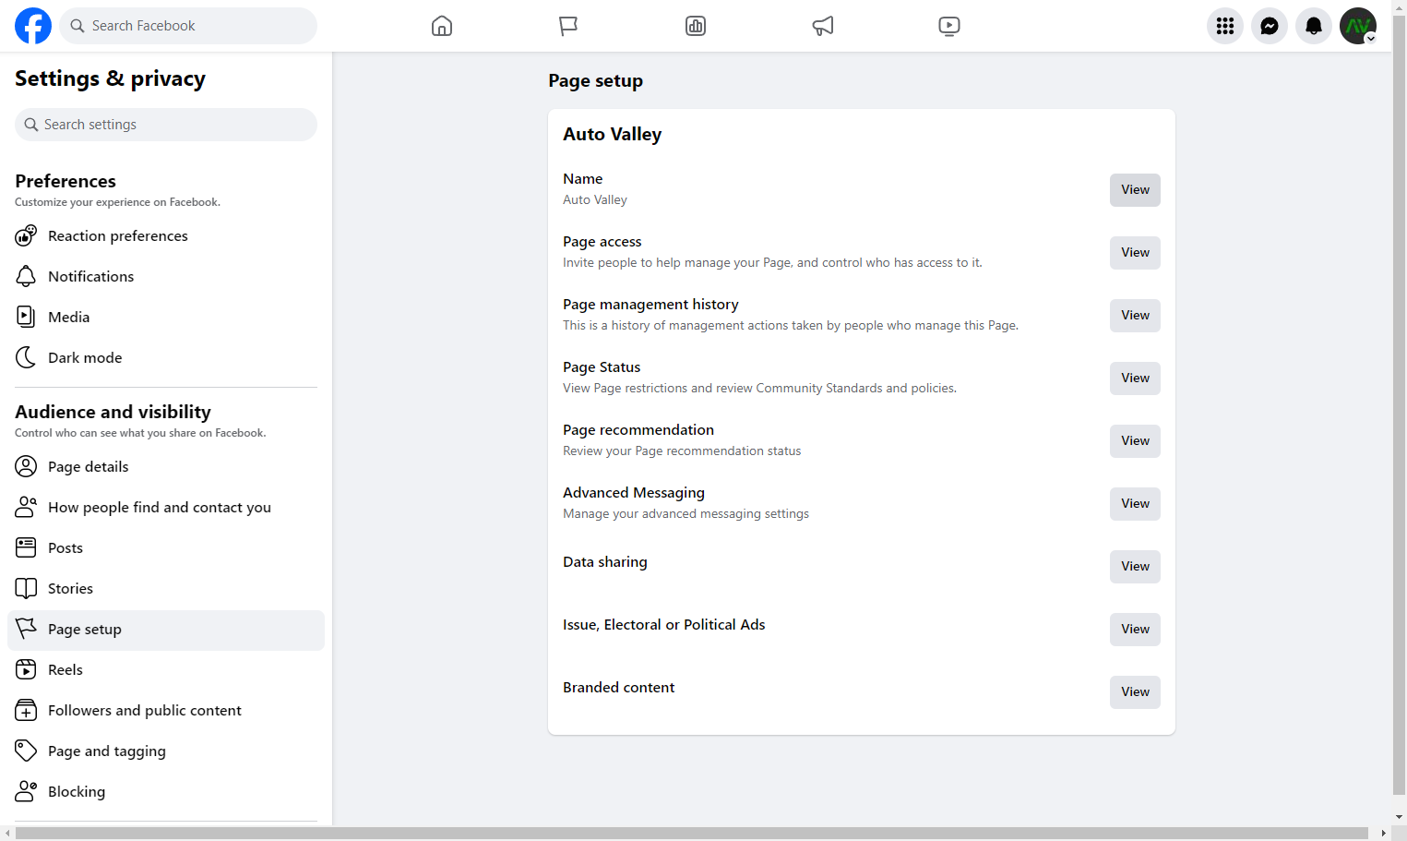The width and height of the screenshot is (1407, 841).
Task: Click the Reels icon in sidebar
Action: click(x=26, y=669)
